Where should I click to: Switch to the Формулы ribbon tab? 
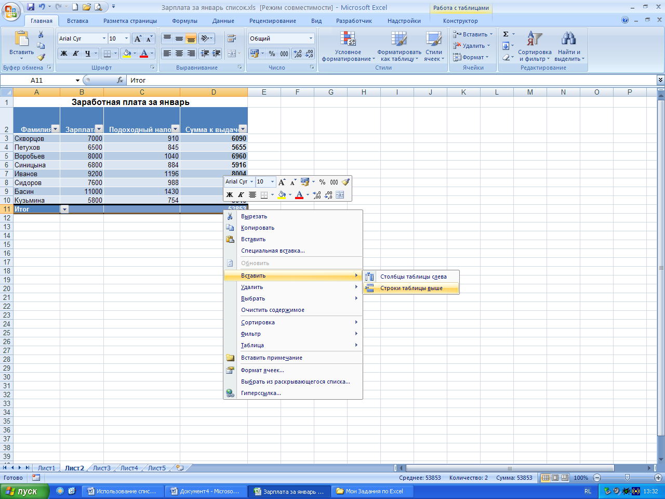coord(184,21)
